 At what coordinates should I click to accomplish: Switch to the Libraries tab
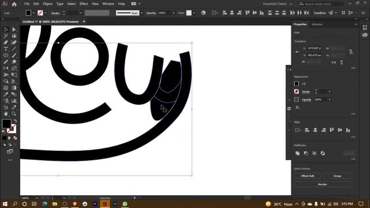(x=317, y=24)
